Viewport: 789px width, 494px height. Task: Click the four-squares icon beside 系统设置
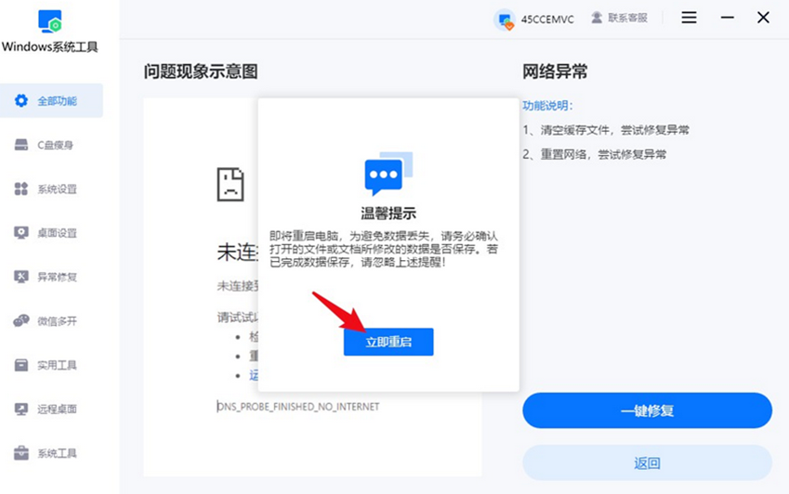(x=21, y=188)
